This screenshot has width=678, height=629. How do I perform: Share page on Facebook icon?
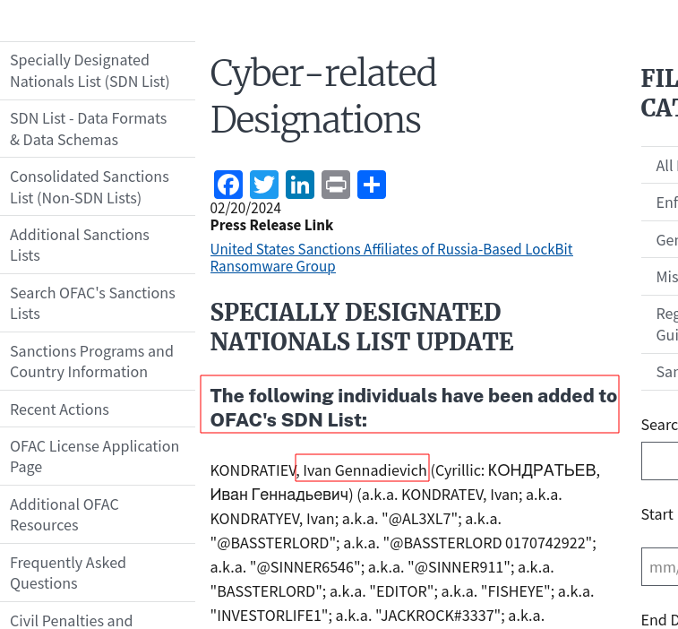(x=228, y=185)
